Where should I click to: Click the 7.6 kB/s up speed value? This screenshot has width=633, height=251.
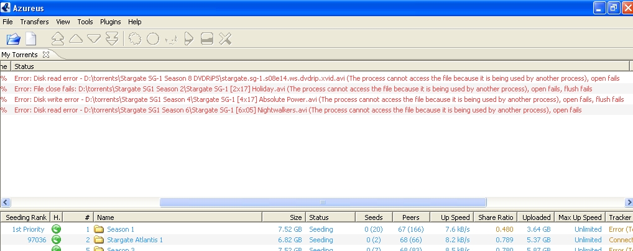[458, 229]
